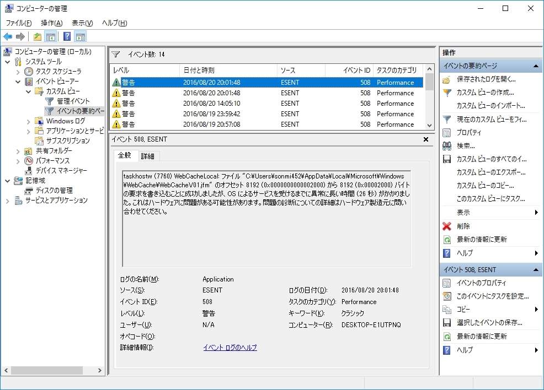
Task: Click the warning icon on the 14:05:10 row
Action: 116,104
